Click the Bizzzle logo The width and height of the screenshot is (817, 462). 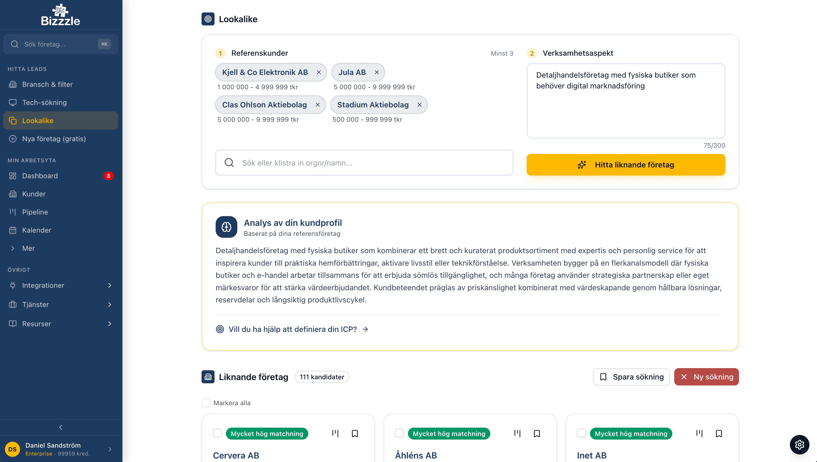pos(60,15)
